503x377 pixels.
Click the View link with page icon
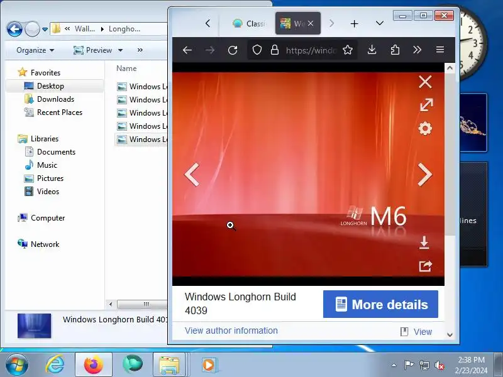pyautogui.click(x=416, y=332)
